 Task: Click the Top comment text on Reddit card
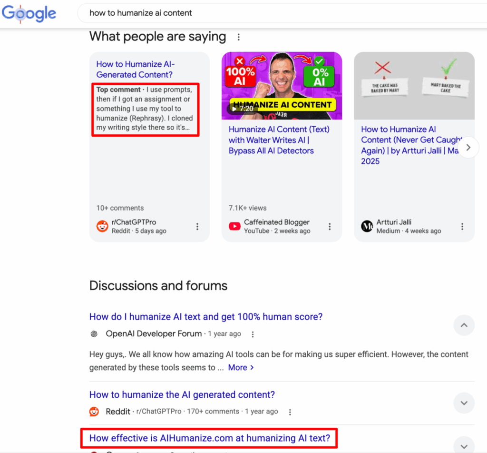145,109
